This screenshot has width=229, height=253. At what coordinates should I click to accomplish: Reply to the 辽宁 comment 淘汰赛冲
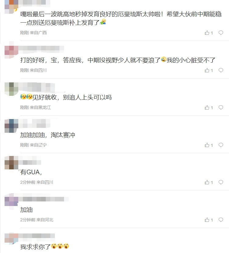pyautogui.click(x=221, y=145)
